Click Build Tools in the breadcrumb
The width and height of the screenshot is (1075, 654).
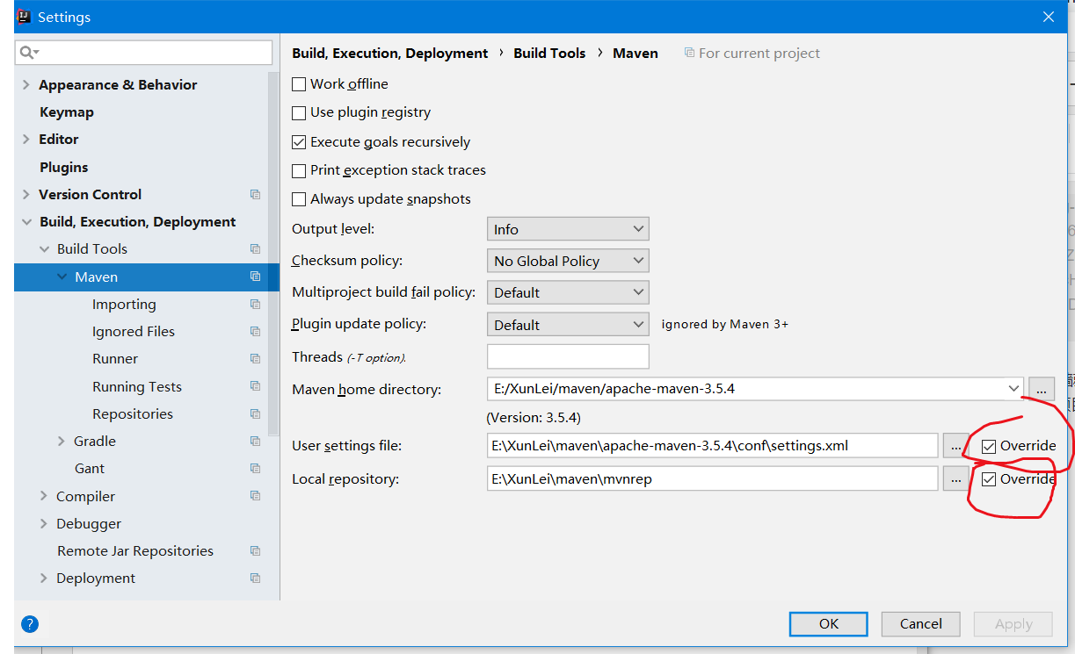(x=549, y=53)
